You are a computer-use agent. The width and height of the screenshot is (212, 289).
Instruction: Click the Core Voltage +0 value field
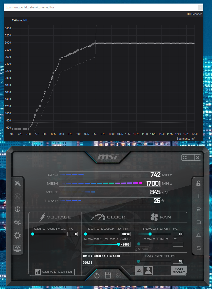[x=72, y=234]
